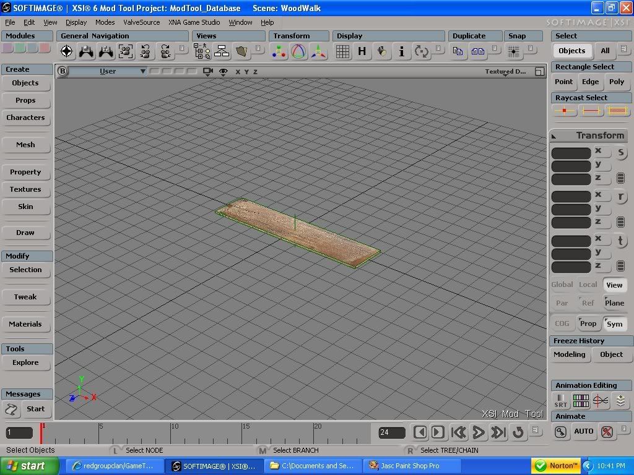The height and width of the screenshot is (475, 634).
Task: Collapse the Transform panel triangle
Action: [554, 137]
